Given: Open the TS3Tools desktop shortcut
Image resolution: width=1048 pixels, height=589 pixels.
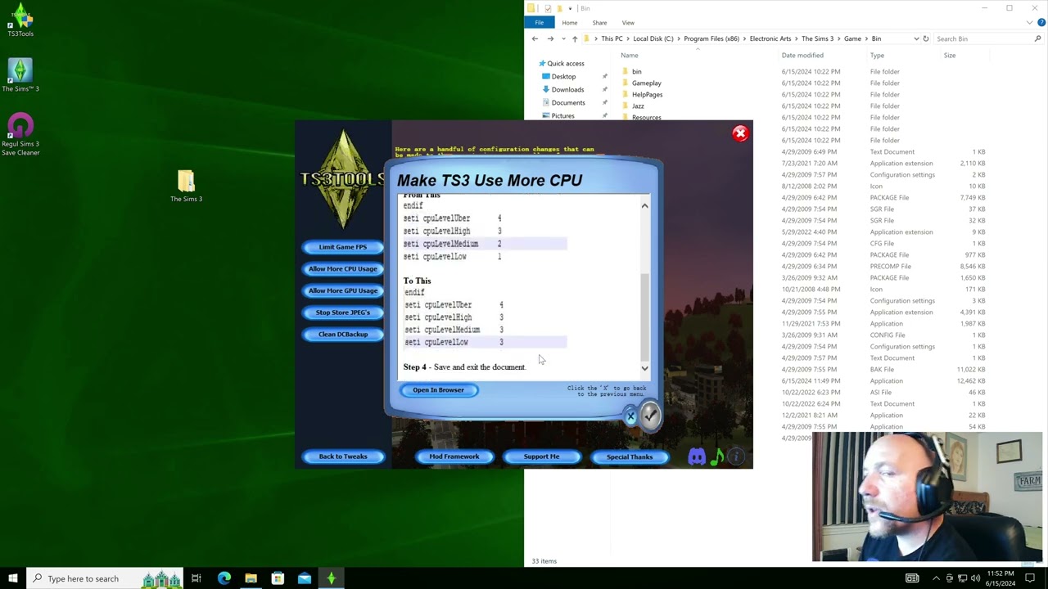Looking at the screenshot, I should [x=20, y=20].
